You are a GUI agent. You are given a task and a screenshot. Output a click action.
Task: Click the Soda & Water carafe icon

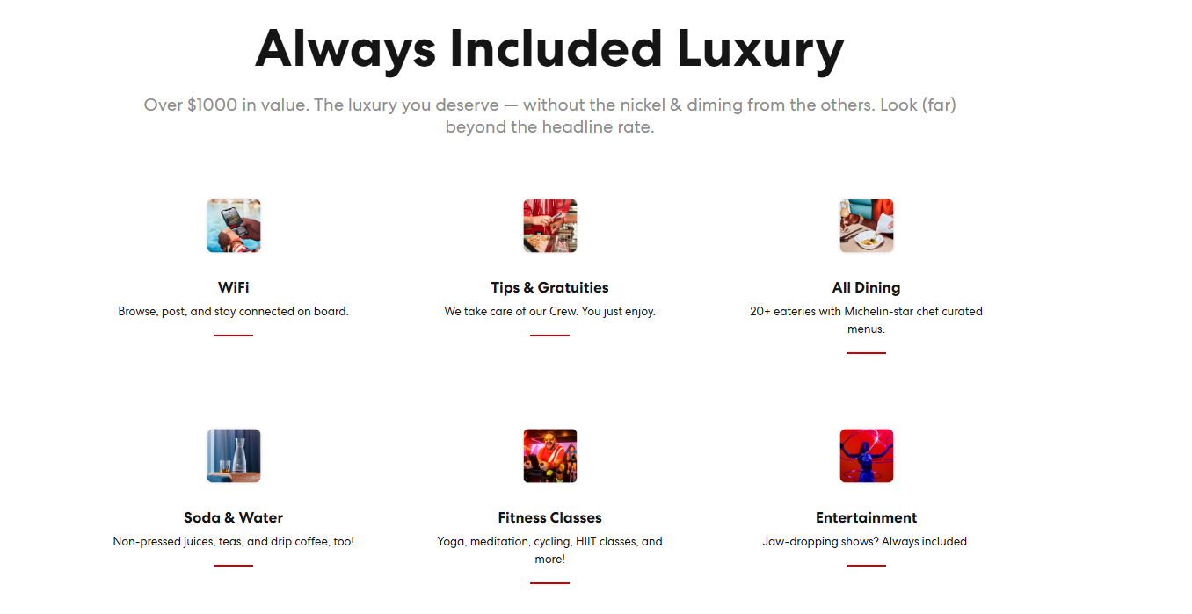(234, 456)
